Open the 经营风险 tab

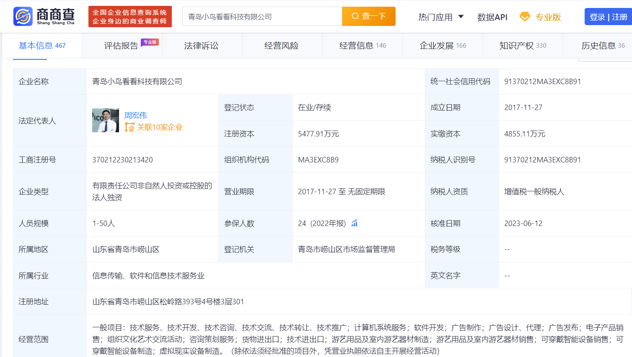[x=281, y=46]
